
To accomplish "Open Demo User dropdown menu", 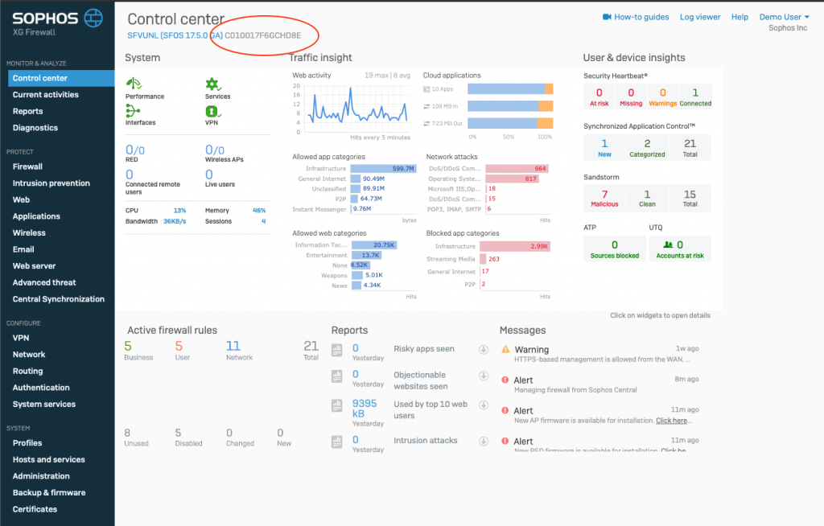I will coord(784,17).
